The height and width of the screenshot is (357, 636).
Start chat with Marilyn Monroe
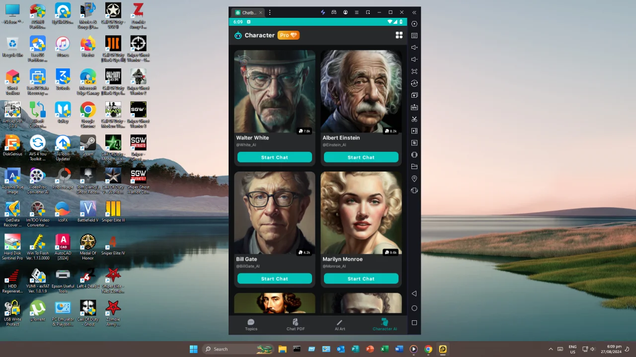pyautogui.click(x=361, y=279)
